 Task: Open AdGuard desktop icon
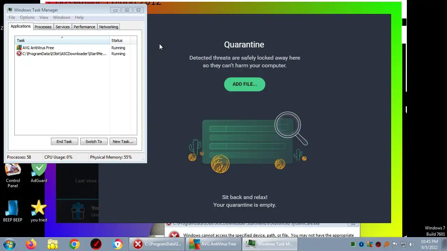point(39,173)
